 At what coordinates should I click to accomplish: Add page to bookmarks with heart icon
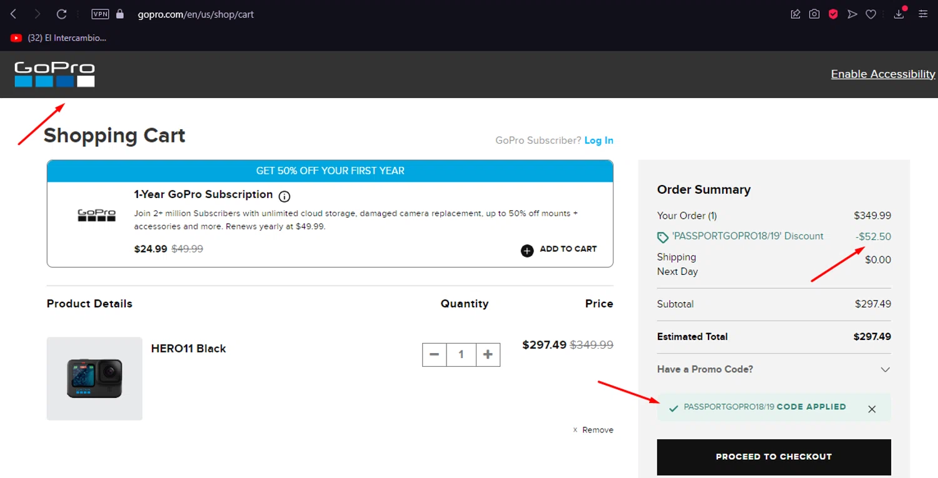870,14
